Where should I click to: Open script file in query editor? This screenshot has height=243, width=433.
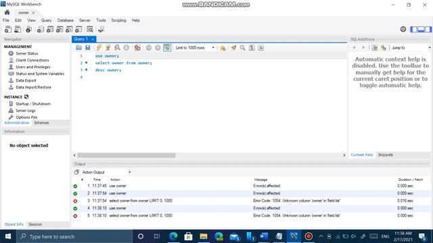pyautogui.click(x=78, y=48)
